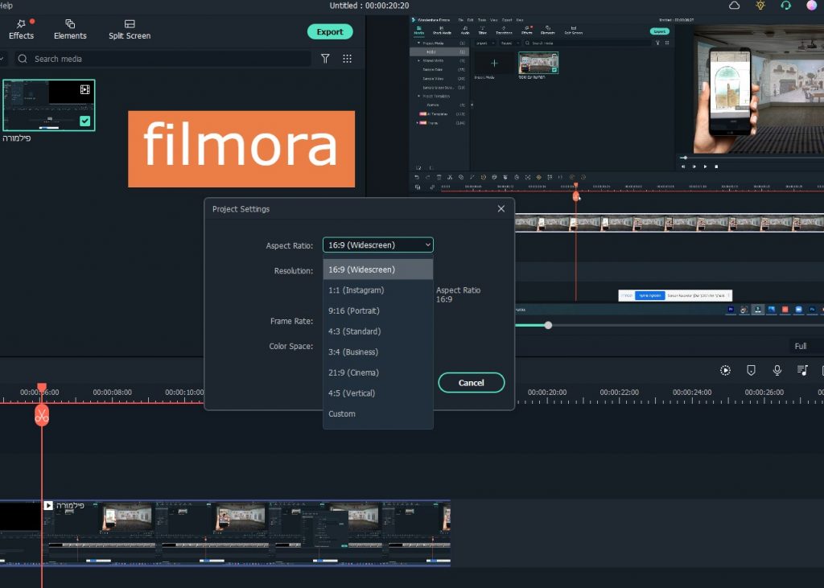Click the stop button under the preview video
Image resolution: width=824 pixels, height=588 pixels.
[716, 167]
